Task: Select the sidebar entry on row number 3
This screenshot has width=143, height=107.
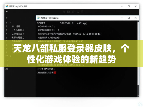Action: [x=18, y=30]
